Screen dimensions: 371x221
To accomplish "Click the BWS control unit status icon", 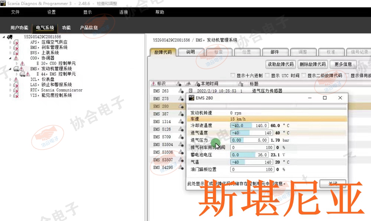I will tap(16, 53).
